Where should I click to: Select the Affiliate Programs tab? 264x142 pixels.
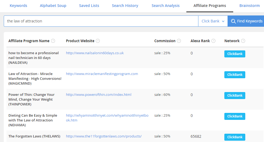coord(210,6)
